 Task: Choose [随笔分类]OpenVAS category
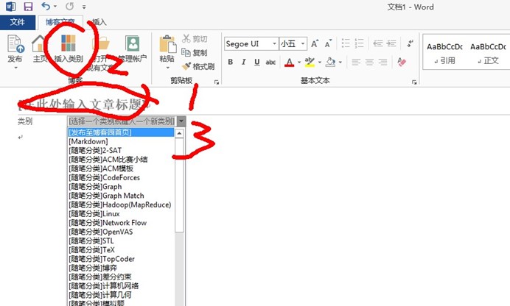point(121,232)
